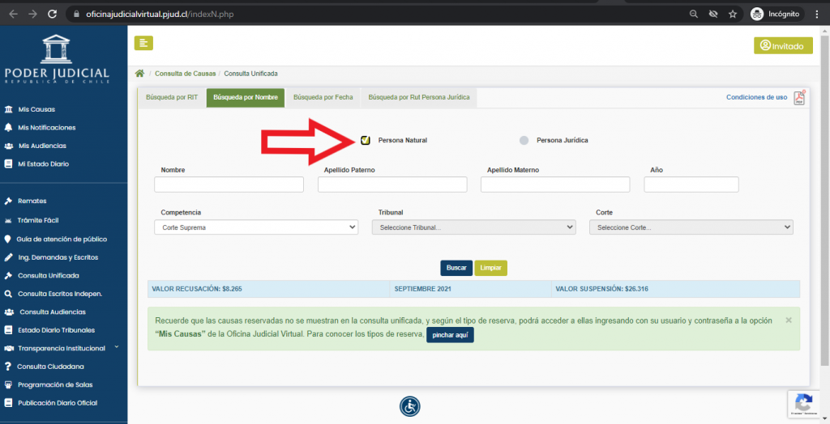Click the Invitado user button
830x424 pixels.
click(x=783, y=45)
